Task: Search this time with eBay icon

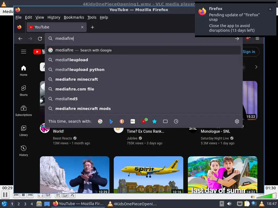Action: 133,121
